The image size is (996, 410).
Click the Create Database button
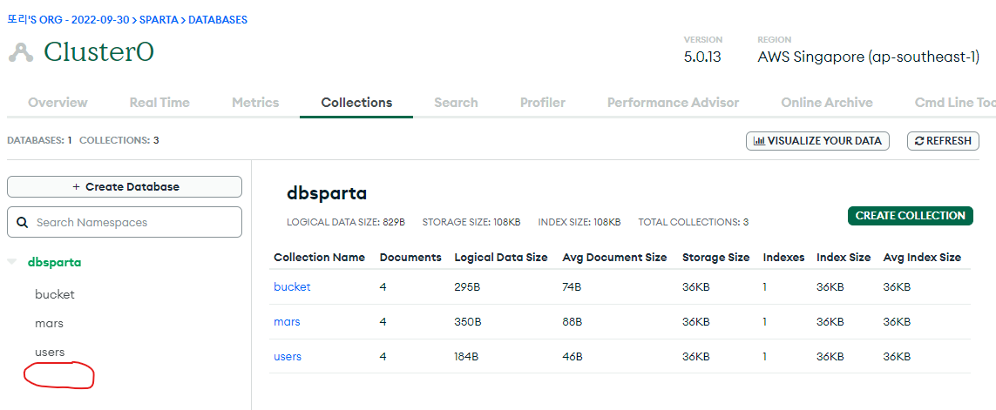125,186
